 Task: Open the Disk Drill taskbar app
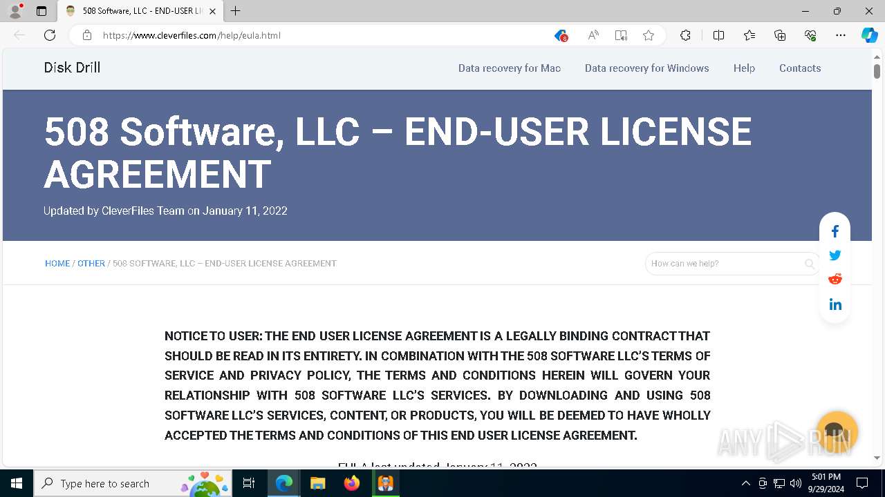(386, 483)
